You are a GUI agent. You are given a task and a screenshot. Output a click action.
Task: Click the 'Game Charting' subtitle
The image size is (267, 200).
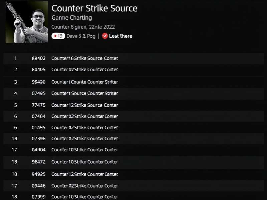(72, 18)
